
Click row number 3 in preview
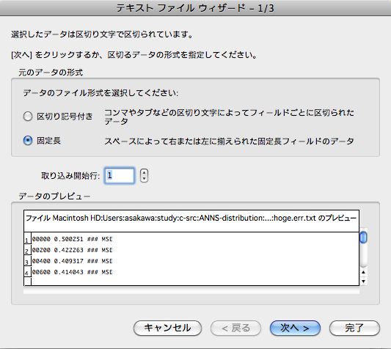(27, 261)
